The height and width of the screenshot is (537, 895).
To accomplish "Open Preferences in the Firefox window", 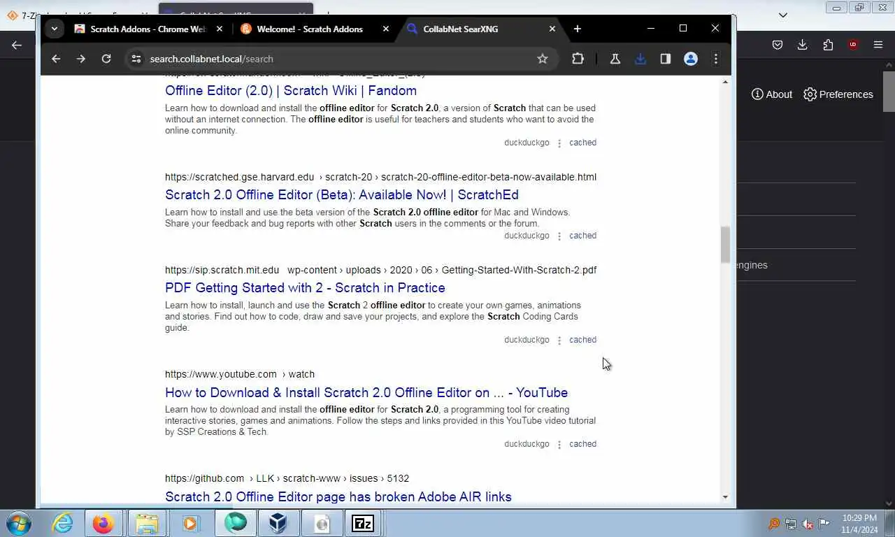I will 838,94.
